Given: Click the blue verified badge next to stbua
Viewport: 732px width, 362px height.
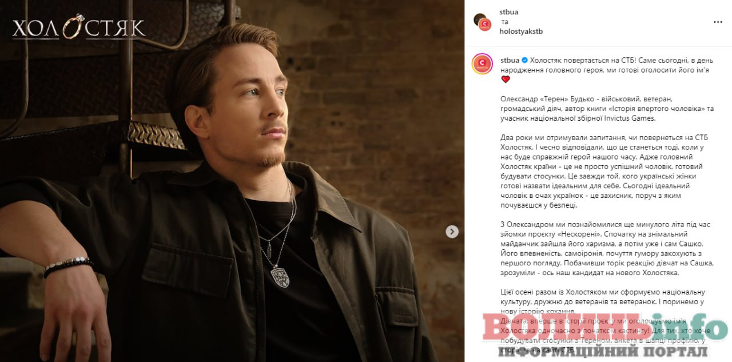Looking at the screenshot, I should point(523,60).
